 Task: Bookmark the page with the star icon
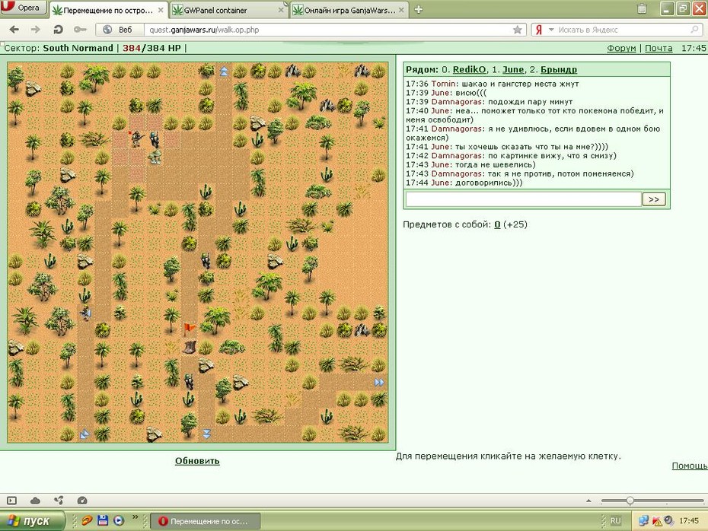pos(518,30)
